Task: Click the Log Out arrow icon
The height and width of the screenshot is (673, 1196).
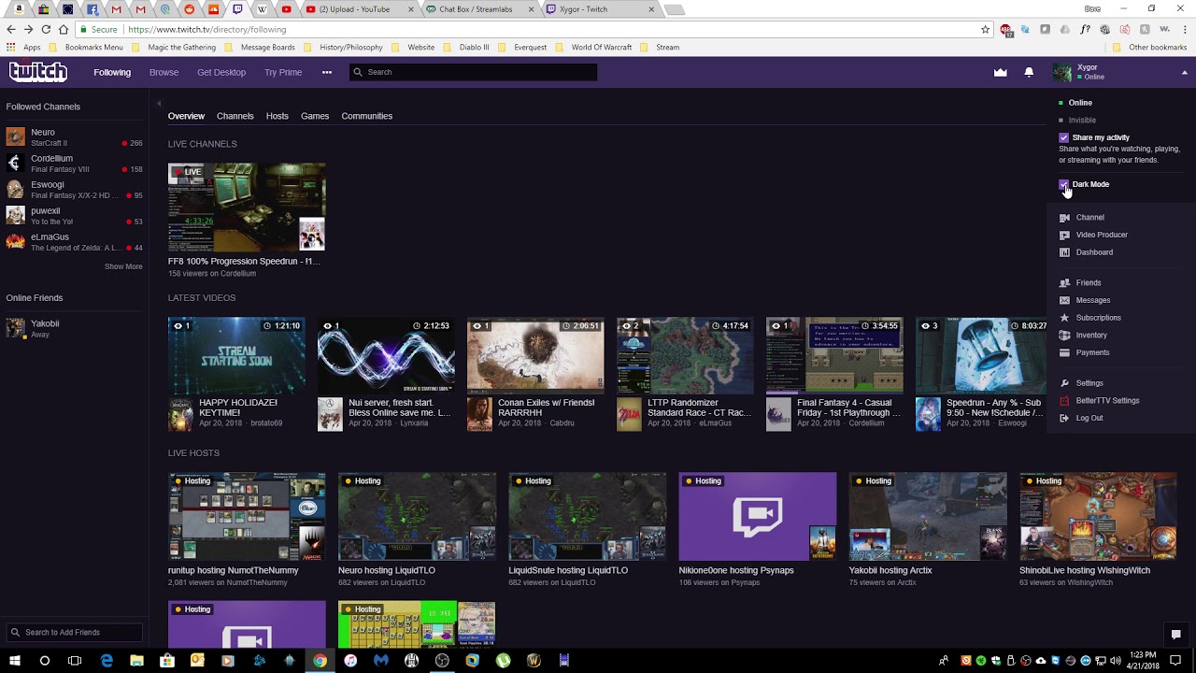Action: click(x=1064, y=418)
